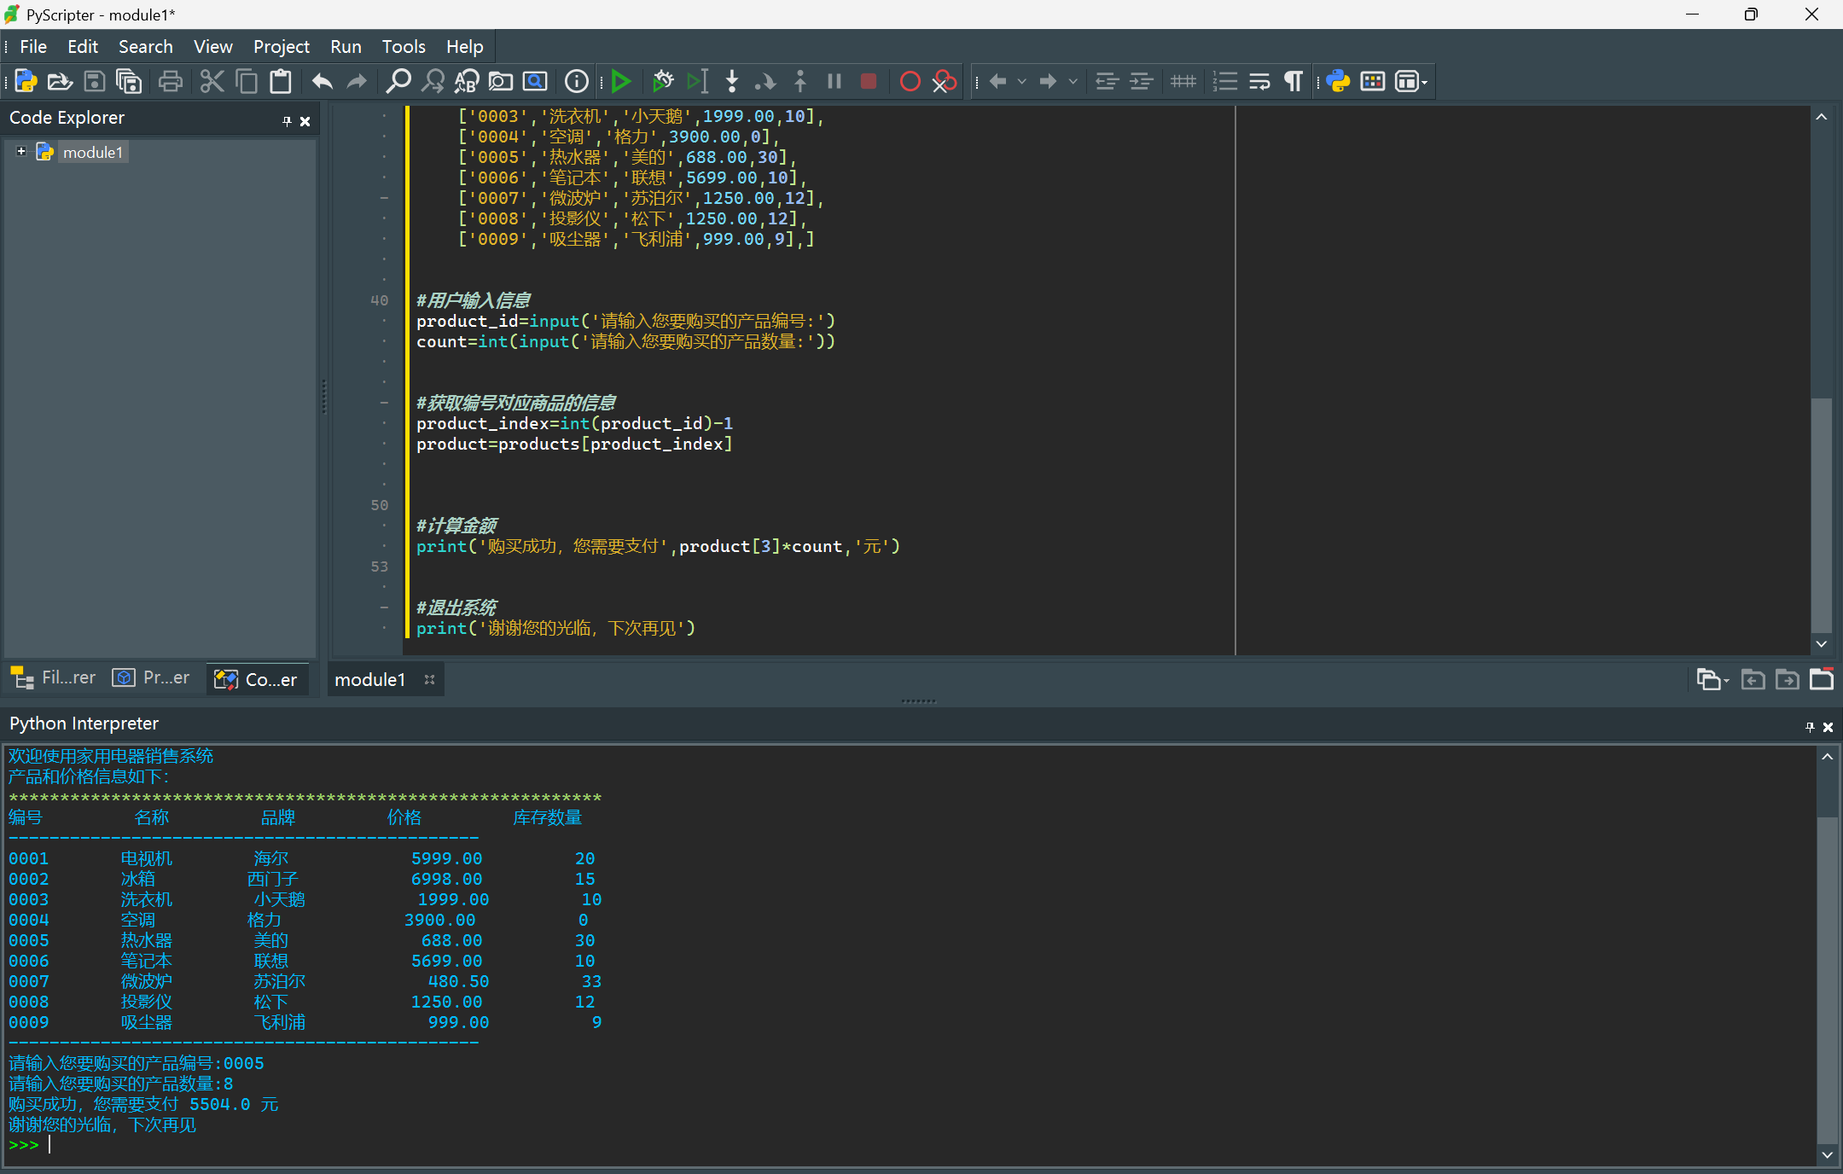Switch to the Fil...rer explorer tab
The height and width of the screenshot is (1174, 1843).
pyautogui.click(x=54, y=678)
